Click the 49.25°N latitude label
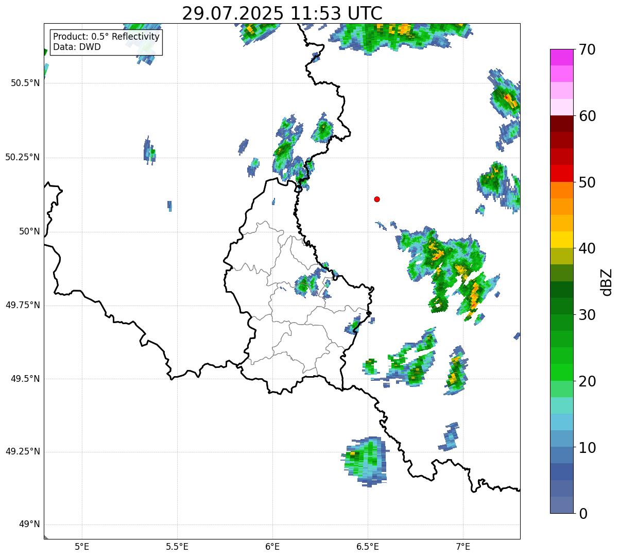The width and height of the screenshot is (619, 557). coord(23,452)
